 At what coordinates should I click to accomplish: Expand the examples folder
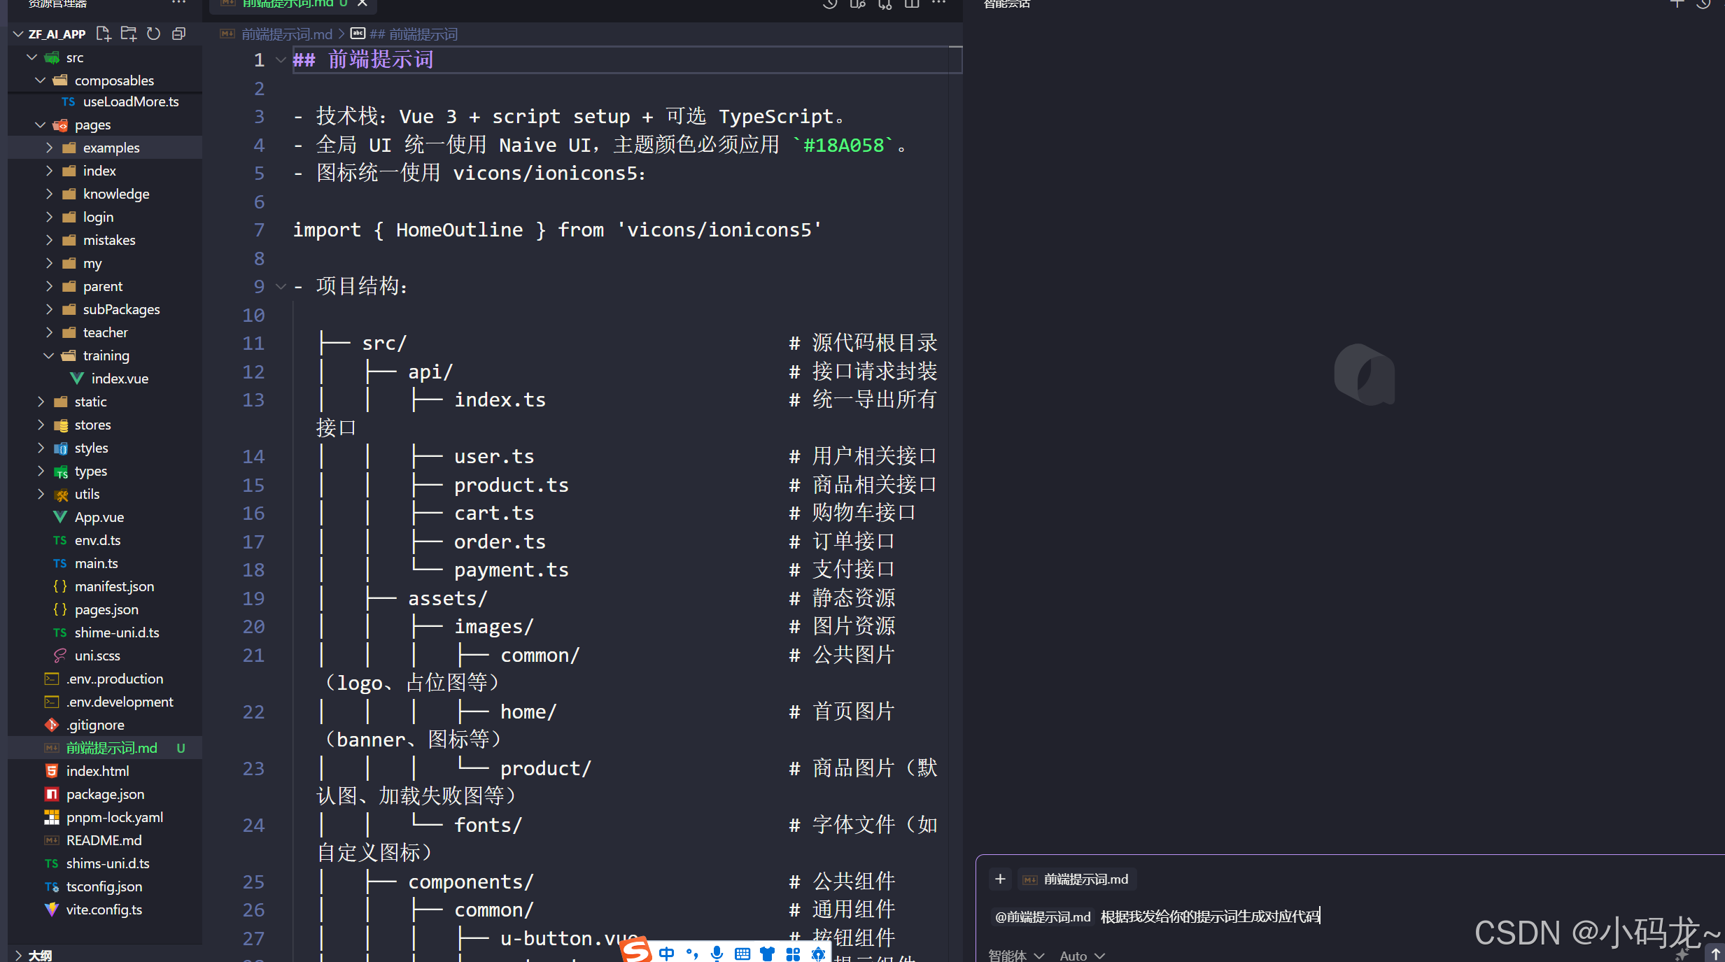(x=49, y=148)
